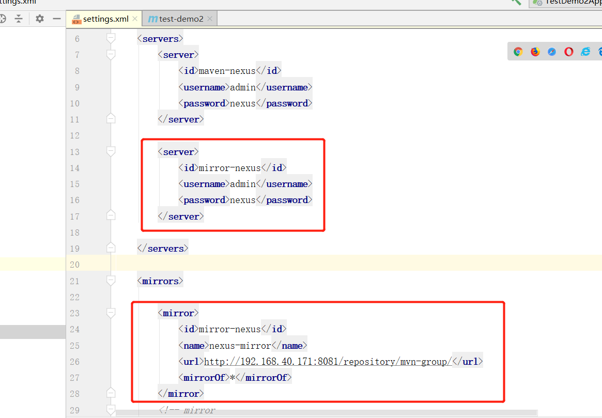602x418 pixels.
Task: Click on 'mirror-nexus' id text on line 14
Action: click(x=229, y=168)
